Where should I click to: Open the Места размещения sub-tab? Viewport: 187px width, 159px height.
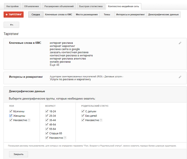click(87, 15)
